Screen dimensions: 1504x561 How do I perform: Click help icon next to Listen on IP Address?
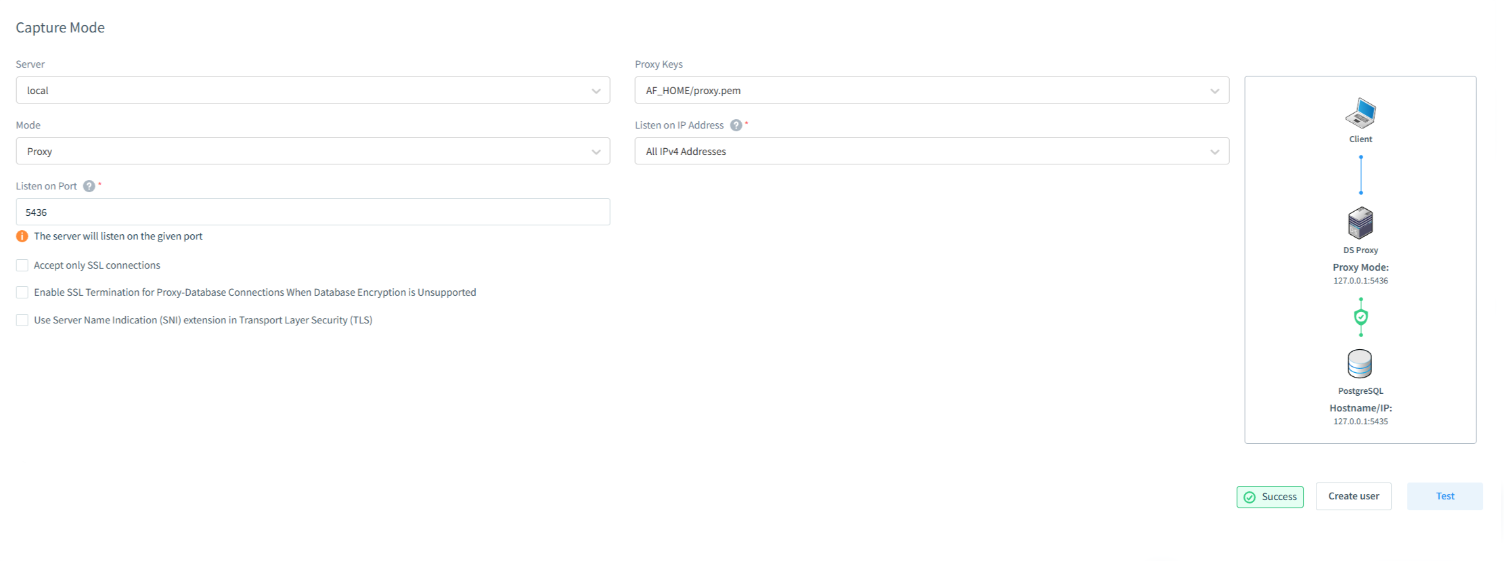736,125
